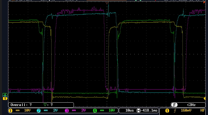Click the Overall measurement readout
The image size is (208, 115).
pos(21,105)
